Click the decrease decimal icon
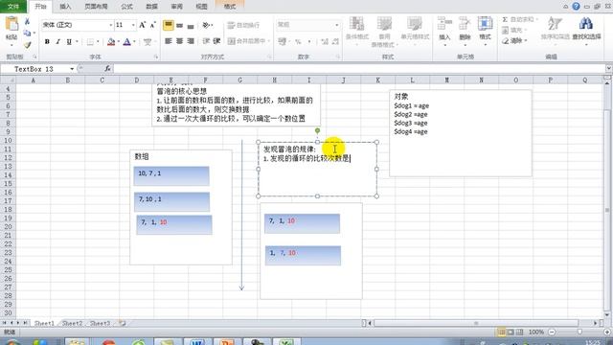This screenshot has height=345, width=613. point(335,41)
